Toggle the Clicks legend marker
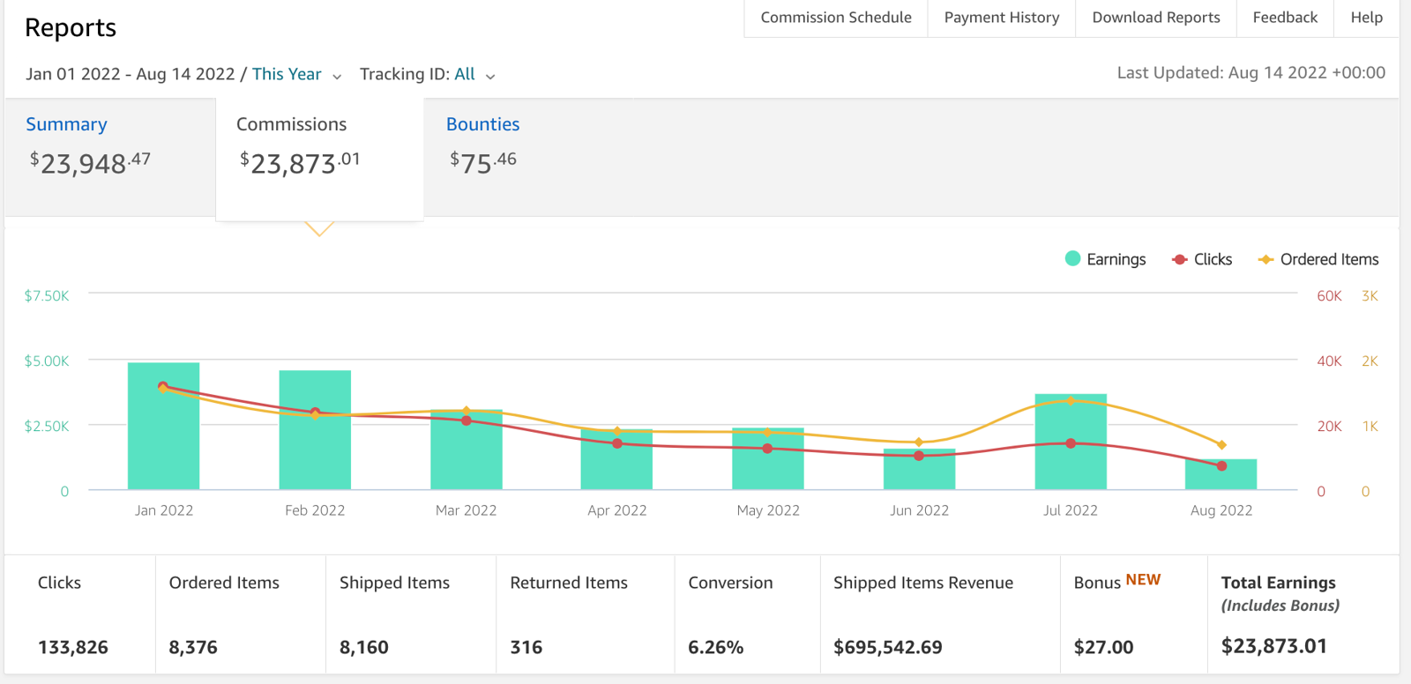Screen dimensions: 1411x684 pyautogui.click(x=1179, y=259)
